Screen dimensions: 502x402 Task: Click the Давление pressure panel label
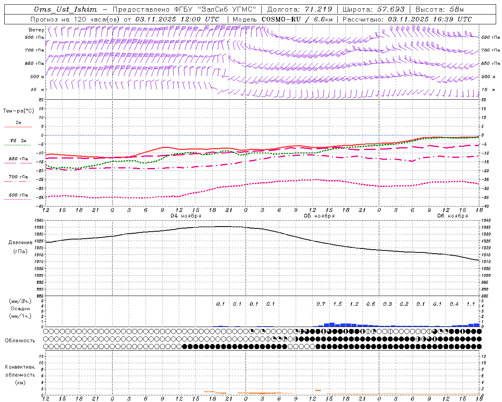coord(20,243)
